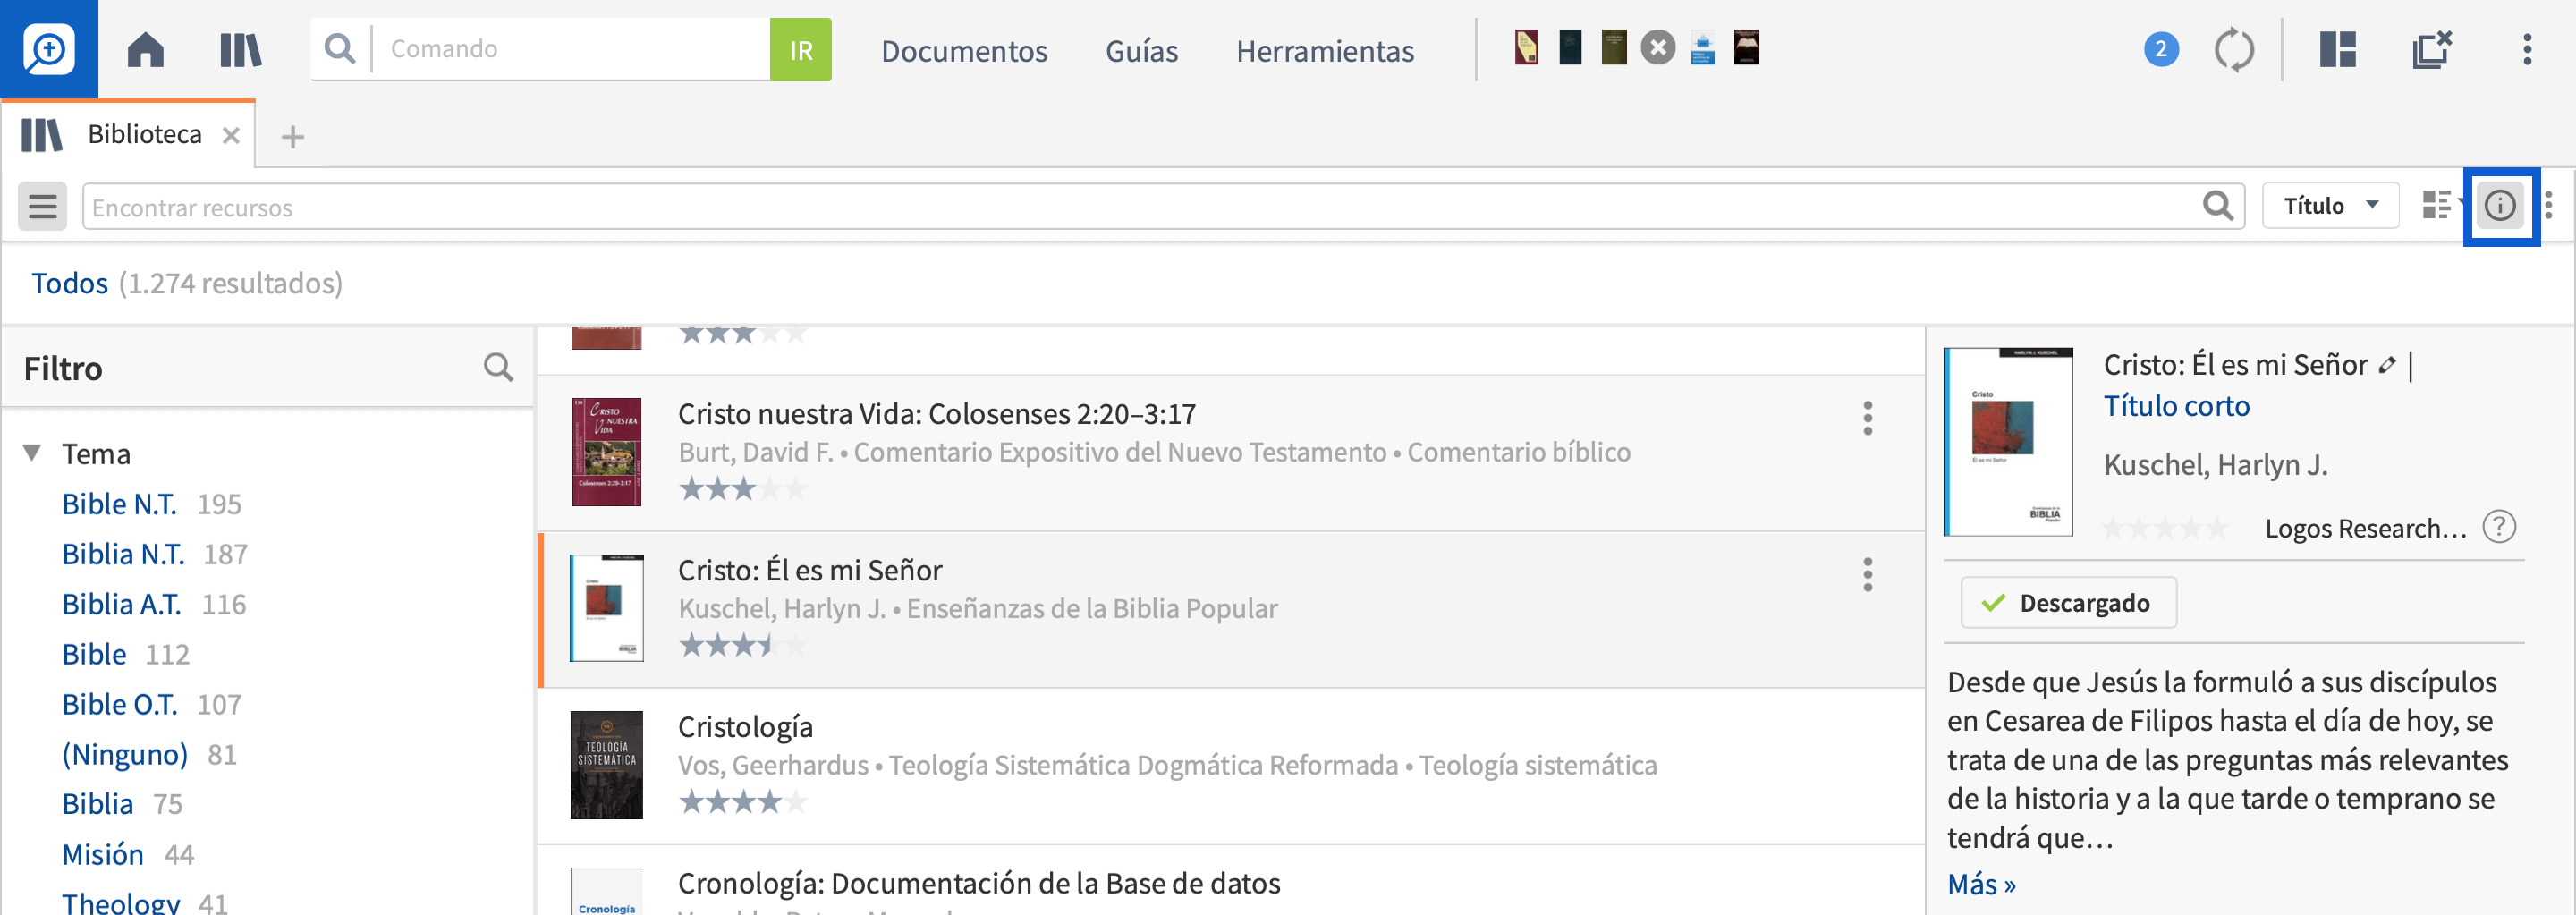Expand description with Más » link

point(1981,884)
